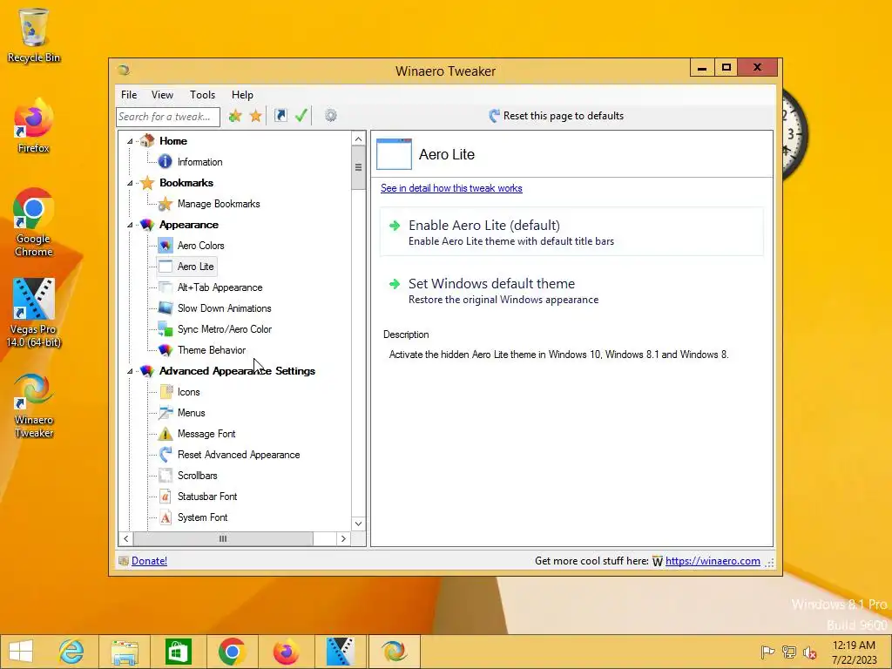The width and height of the screenshot is (892, 669).
Task: Open the File menu
Action: point(129,95)
